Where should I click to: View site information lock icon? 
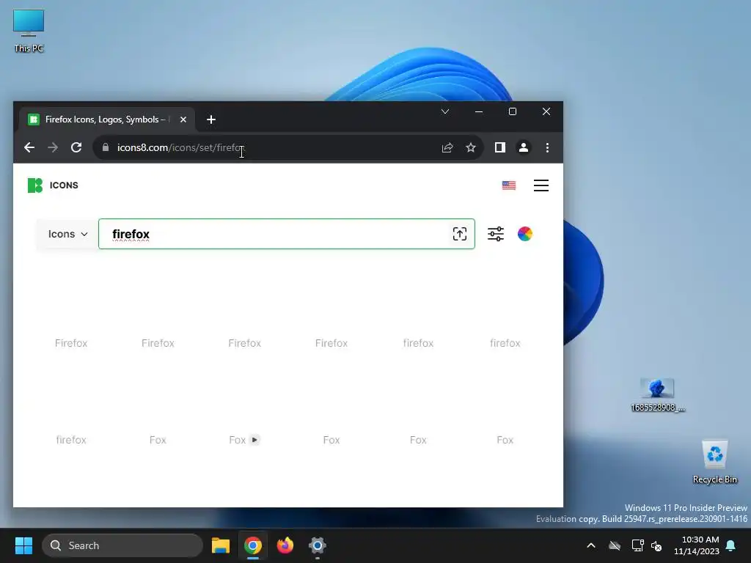pyautogui.click(x=106, y=147)
